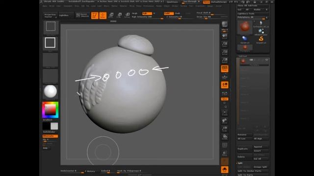Screen dimensions: 314x176
Task: Toggle L.Sym symmetry icon
Action: click(225, 93)
